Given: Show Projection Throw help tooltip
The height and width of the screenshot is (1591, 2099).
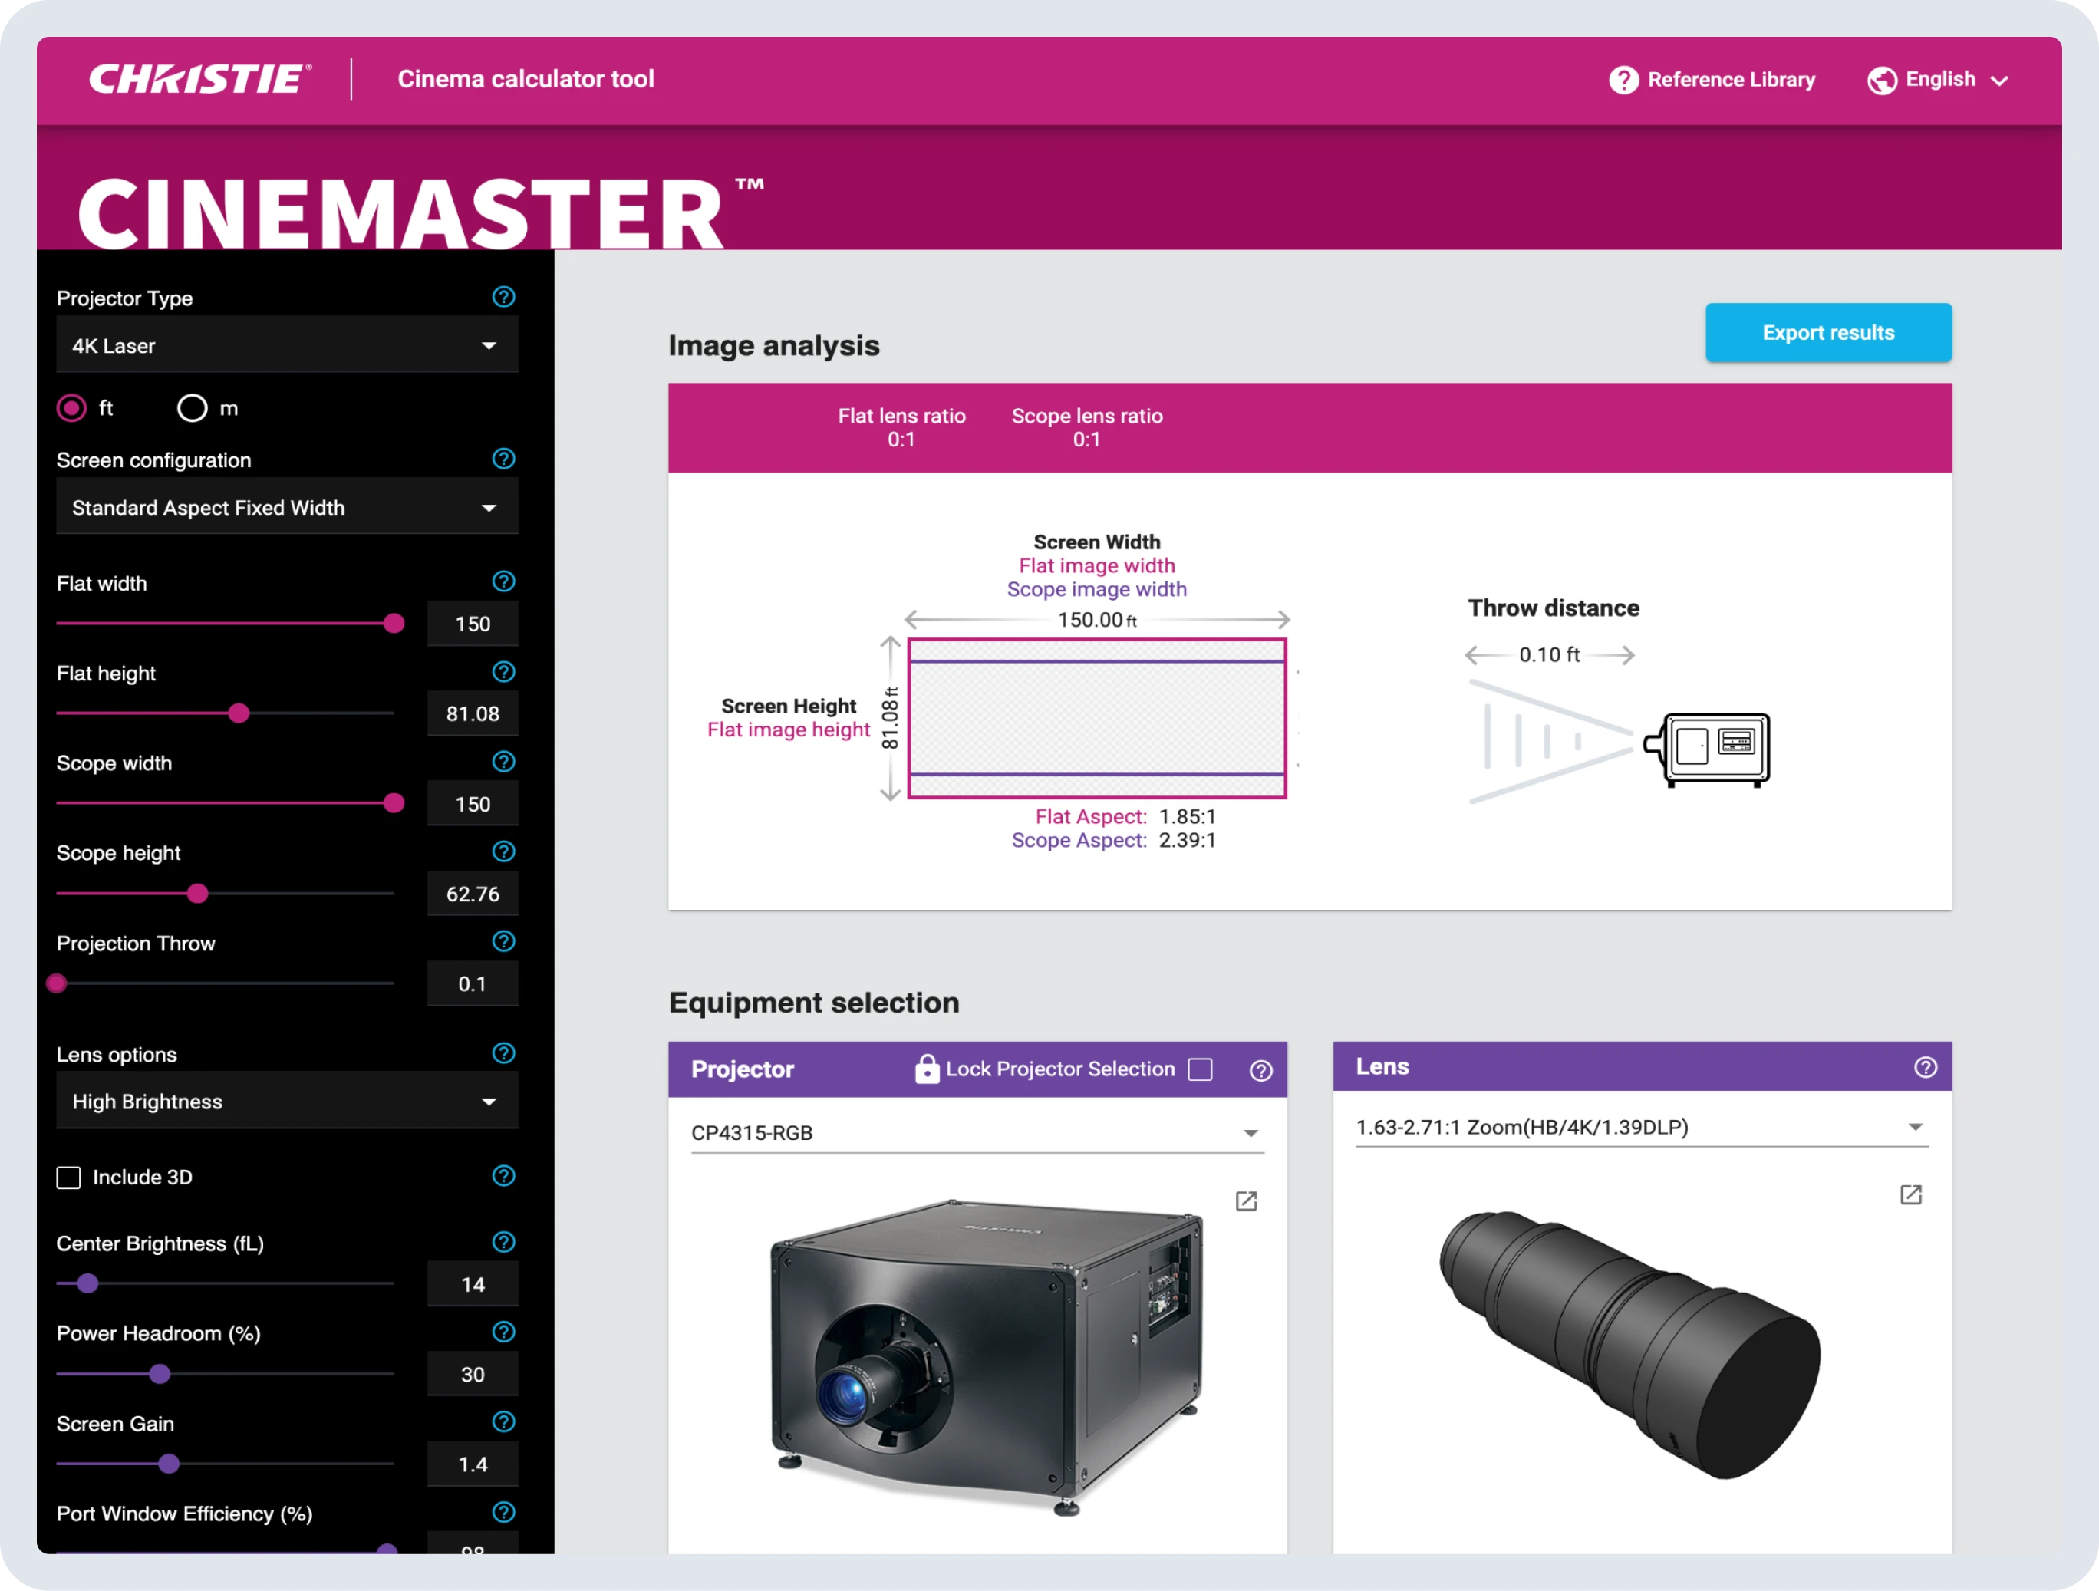Looking at the screenshot, I should (x=504, y=941).
